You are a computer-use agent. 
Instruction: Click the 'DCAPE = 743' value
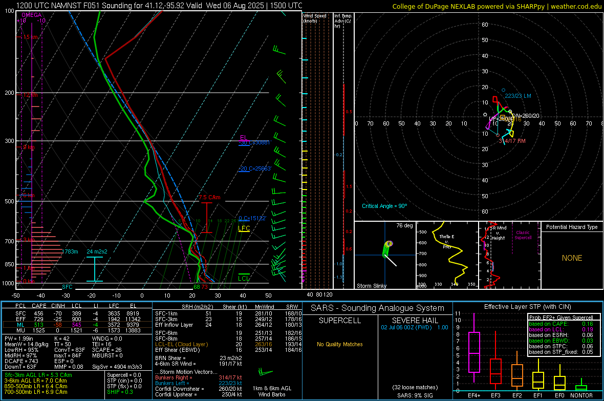pos(21,361)
